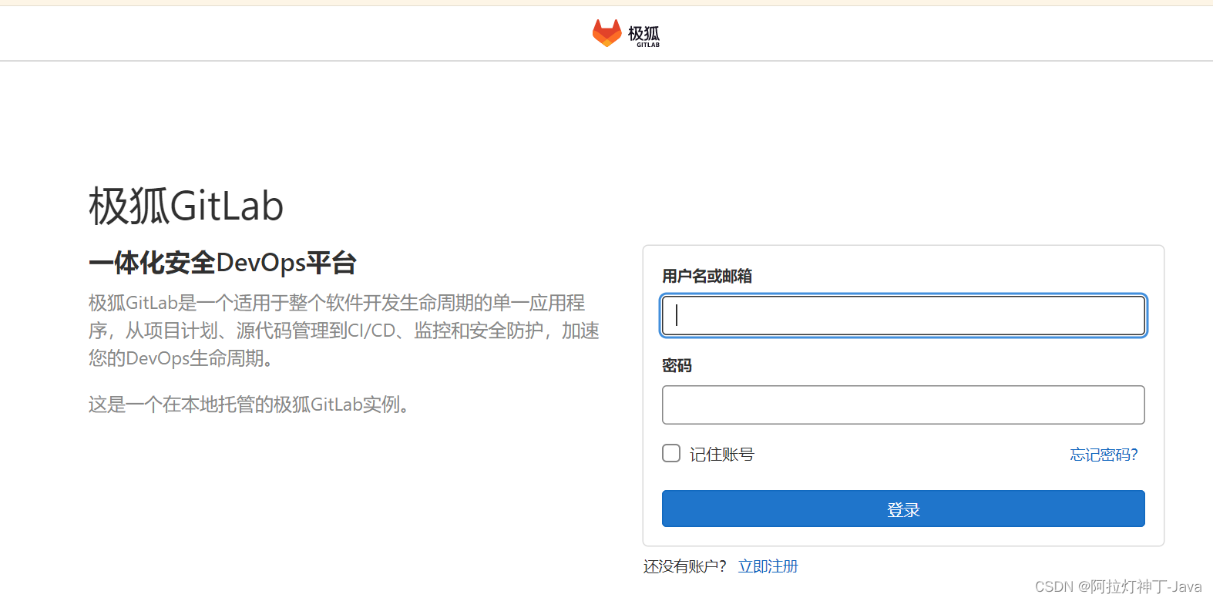Click the 极狐 GitLab fox logo
Viewport: 1213px width, 601px height.
tap(606, 33)
